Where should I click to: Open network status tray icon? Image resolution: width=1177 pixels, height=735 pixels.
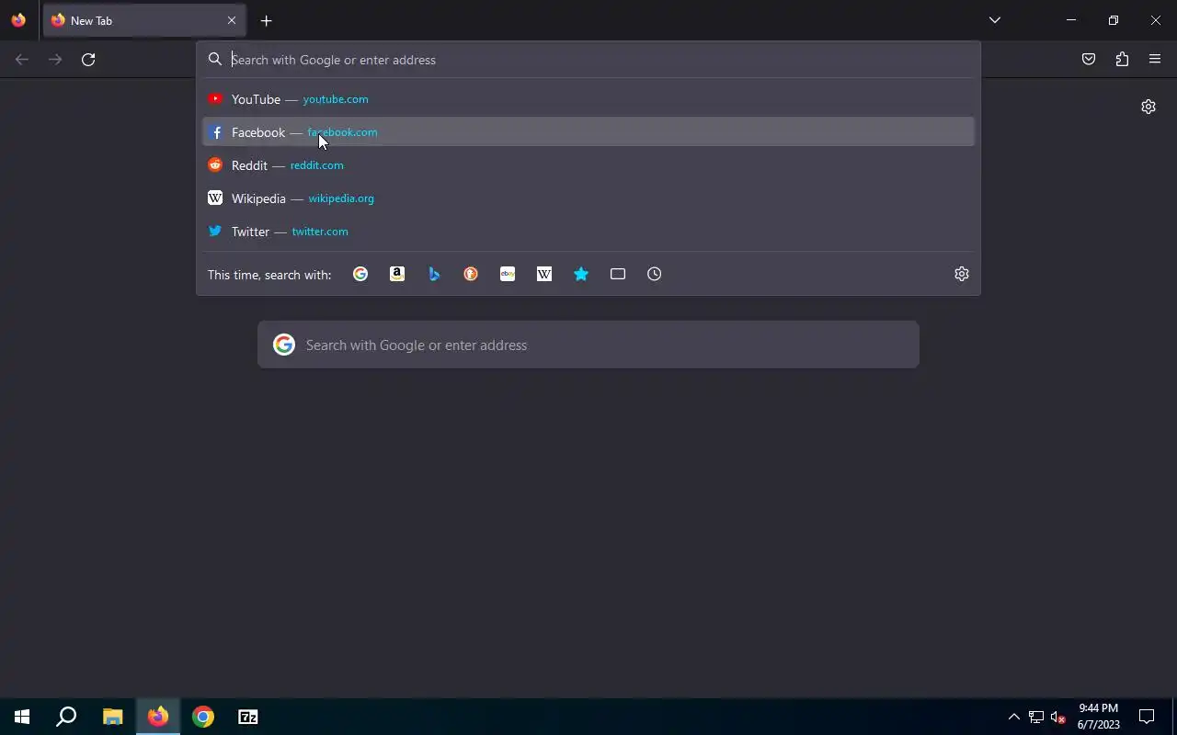[x=1036, y=717]
